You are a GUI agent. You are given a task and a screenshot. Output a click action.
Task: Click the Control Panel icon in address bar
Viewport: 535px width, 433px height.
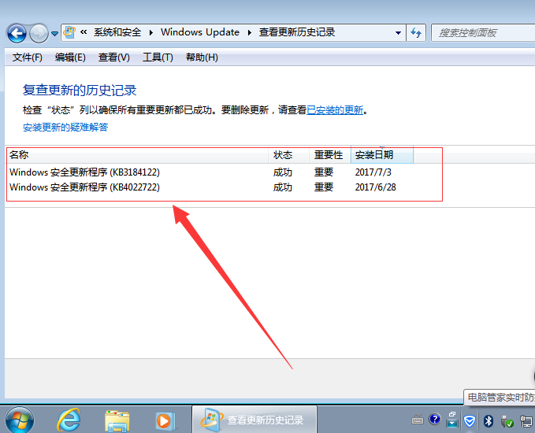point(70,32)
